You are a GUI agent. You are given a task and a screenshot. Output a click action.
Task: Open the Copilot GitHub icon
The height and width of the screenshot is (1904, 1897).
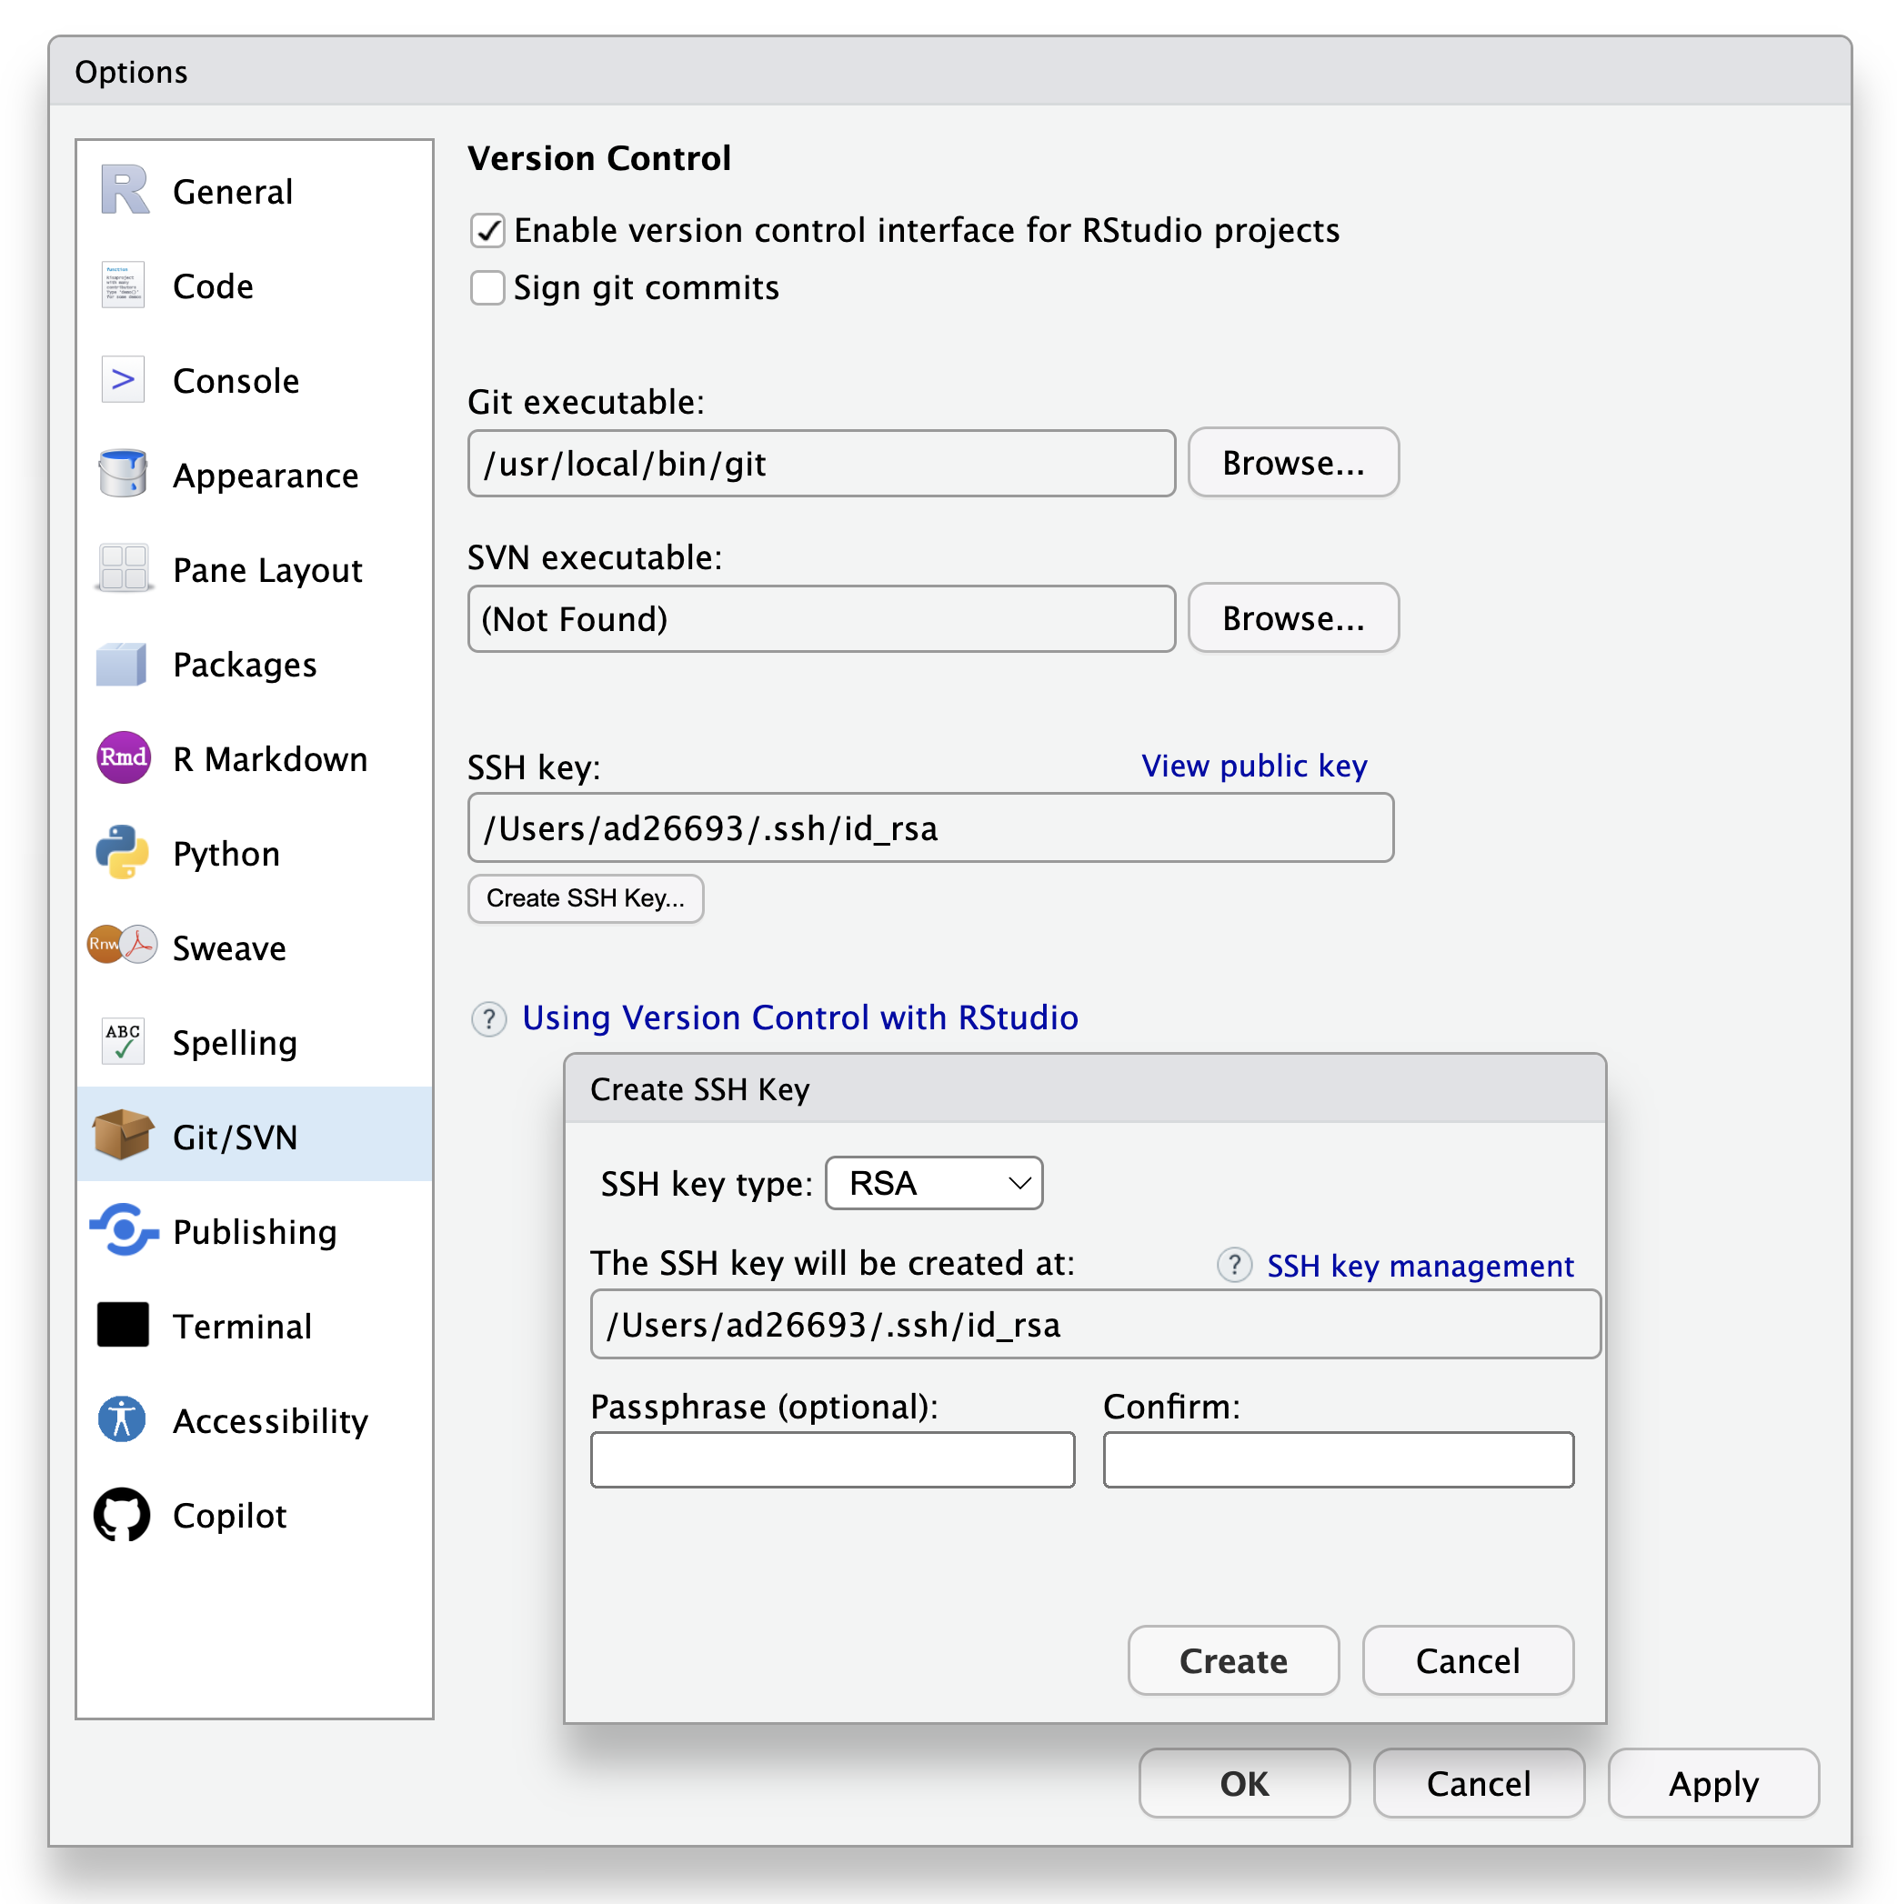122,1515
